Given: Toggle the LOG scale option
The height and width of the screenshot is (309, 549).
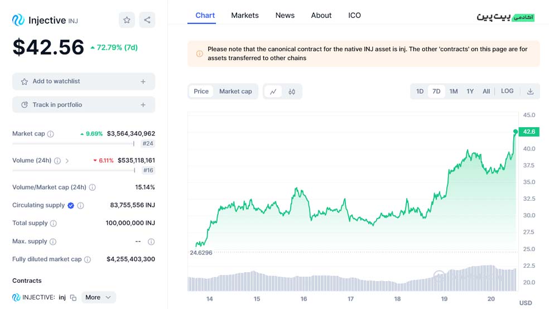Looking at the screenshot, I should (507, 91).
